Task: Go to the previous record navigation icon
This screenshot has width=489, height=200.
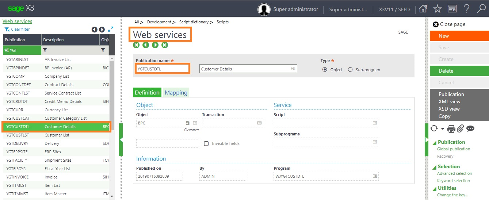Action: point(146,45)
